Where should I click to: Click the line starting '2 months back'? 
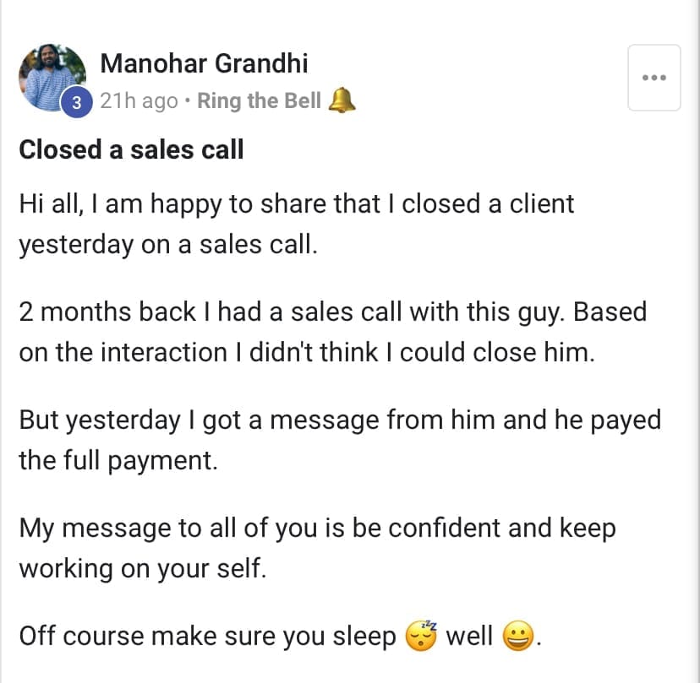332,312
